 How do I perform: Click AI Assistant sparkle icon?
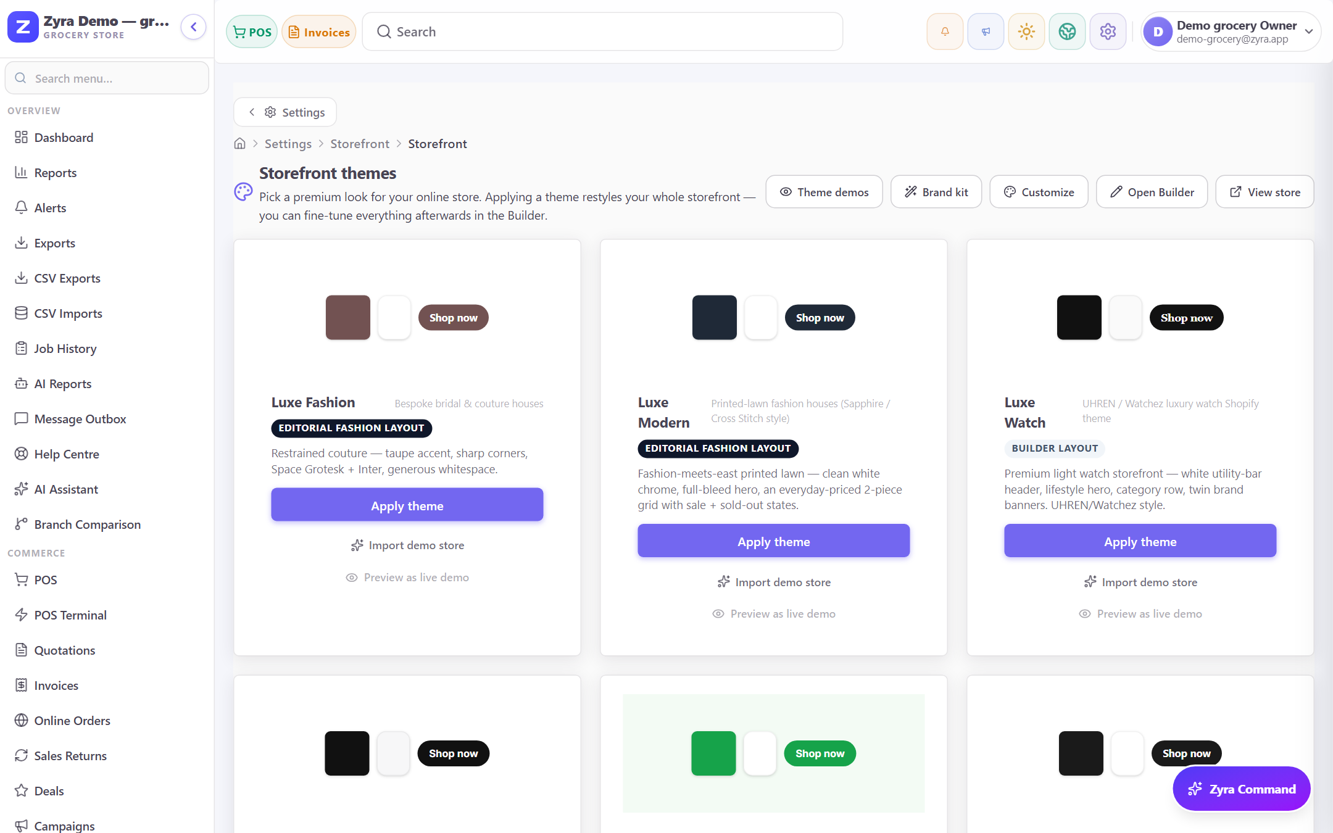coord(22,489)
